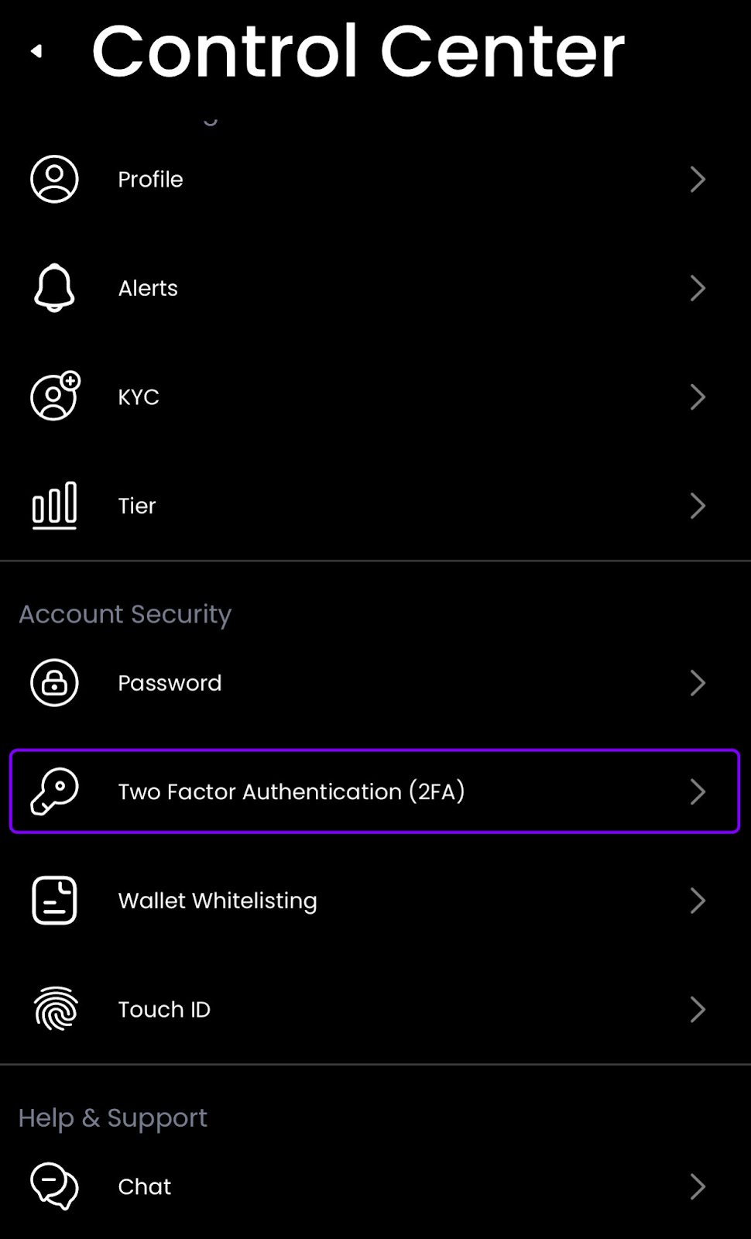751x1239 pixels.
Task: Tap the KYC user-plus icon
Action: pyautogui.click(x=55, y=396)
